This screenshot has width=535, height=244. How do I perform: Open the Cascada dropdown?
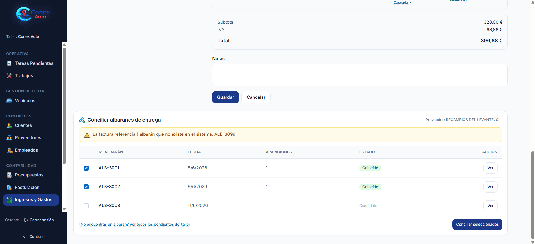click(x=402, y=3)
